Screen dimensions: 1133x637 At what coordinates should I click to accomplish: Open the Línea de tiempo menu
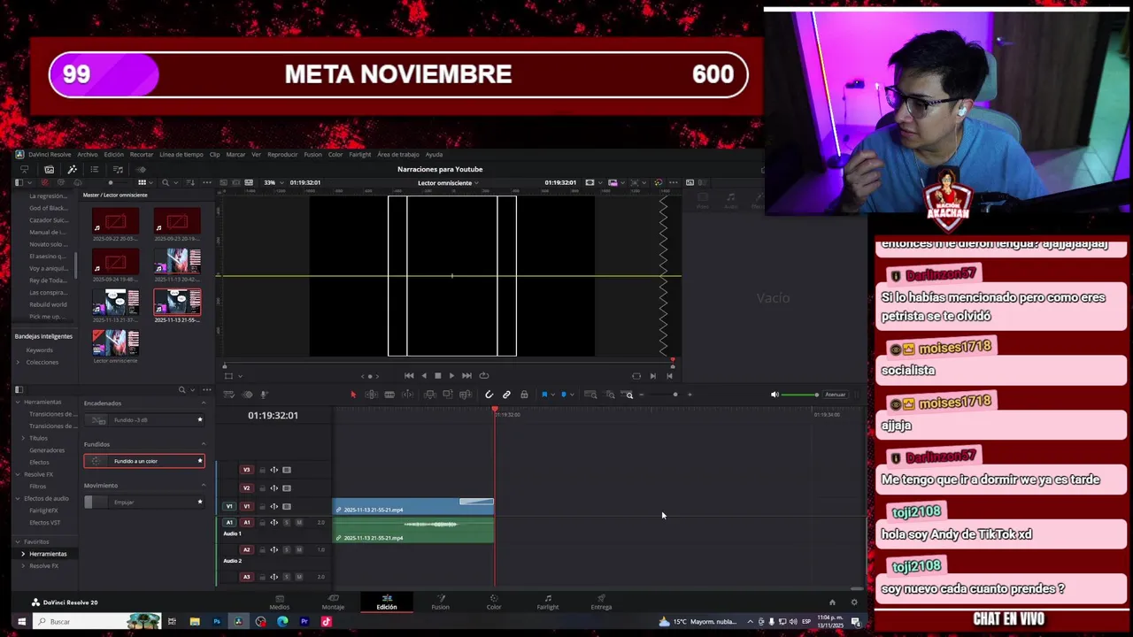pos(181,155)
